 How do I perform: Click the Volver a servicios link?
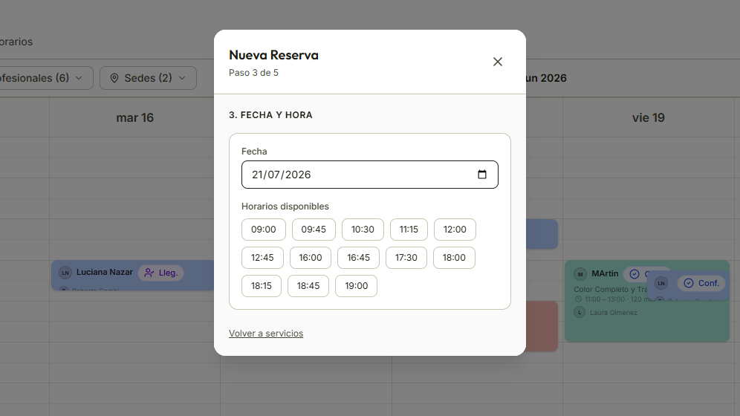pos(266,334)
